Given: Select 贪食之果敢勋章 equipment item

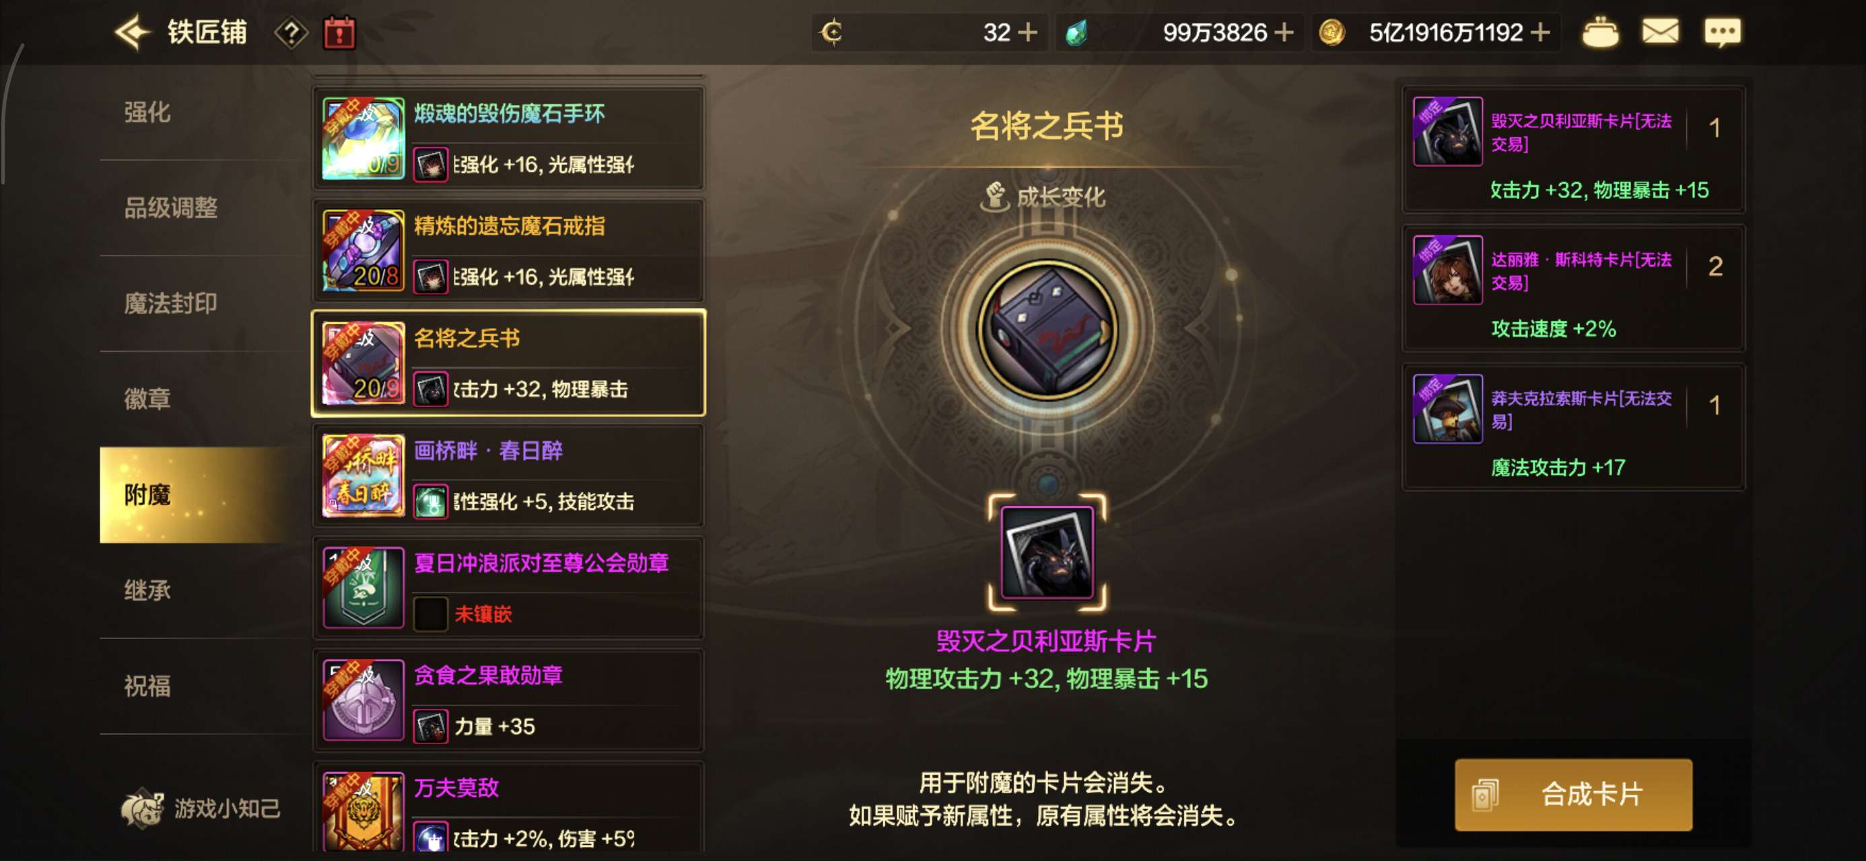Looking at the screenshot, I should coord(508,700).
